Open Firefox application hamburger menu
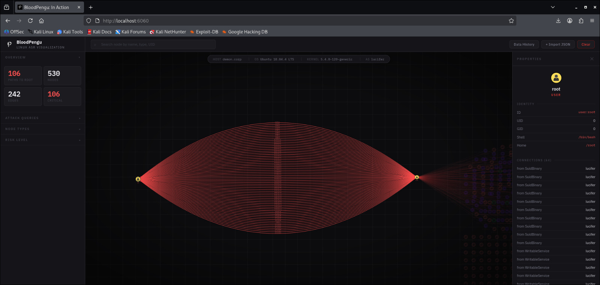Screen dimensions: 600x285 click(592, 21)
